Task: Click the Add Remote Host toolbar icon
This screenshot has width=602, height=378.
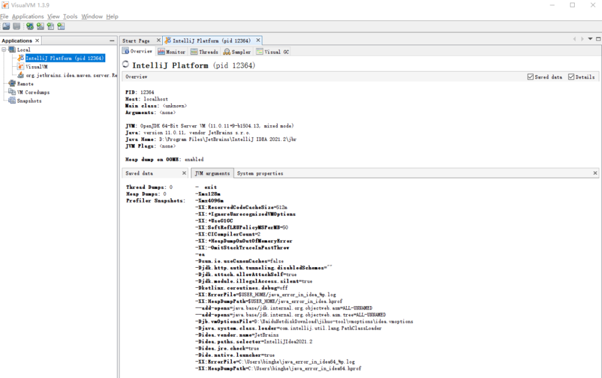Action: 30,26
